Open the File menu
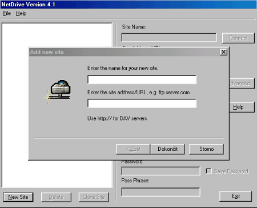This screenshot has height=208, width=257. coord(7,13)
